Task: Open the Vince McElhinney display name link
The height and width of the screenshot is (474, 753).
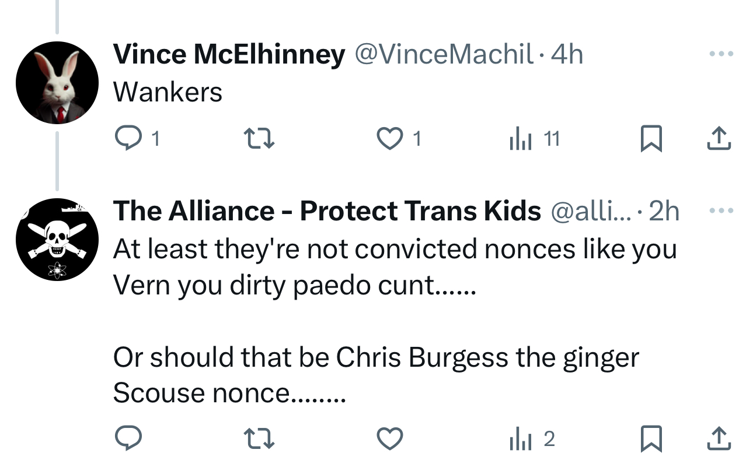Action: click(x=229, y=55)
